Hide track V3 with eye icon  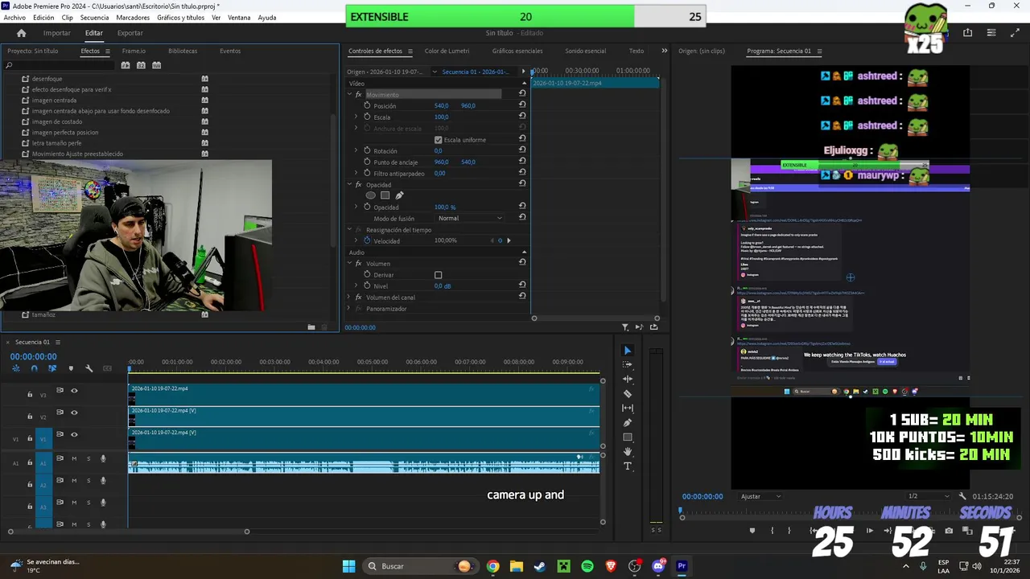[74, 391]
